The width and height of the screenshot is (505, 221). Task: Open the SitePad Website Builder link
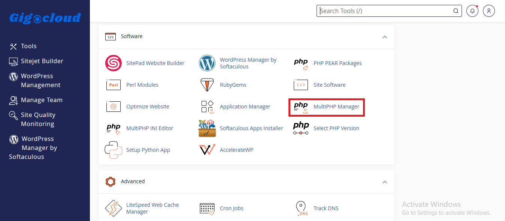point(155,63)
